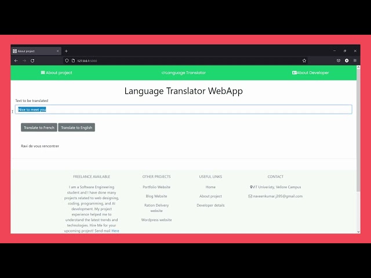Open the Blog Website link

(157, 196)
